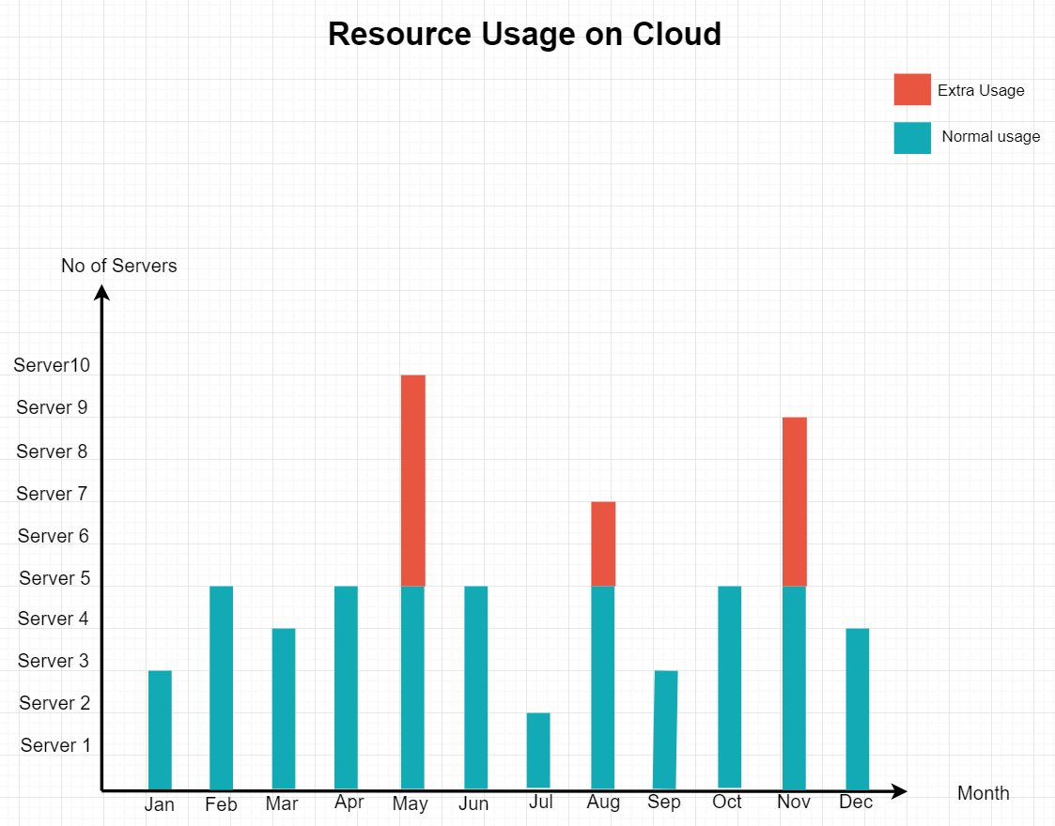Click the Server 1 axis label
The height and width of the screenshot is (826, 1055).
(55, 745)
